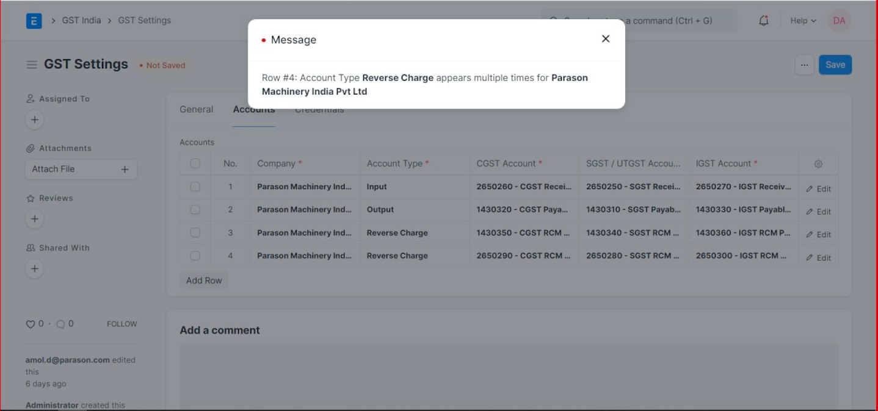Open the Help dropdown
This screenshot has height=411, width=878.
pyautogui.click(x=802, y=20)
